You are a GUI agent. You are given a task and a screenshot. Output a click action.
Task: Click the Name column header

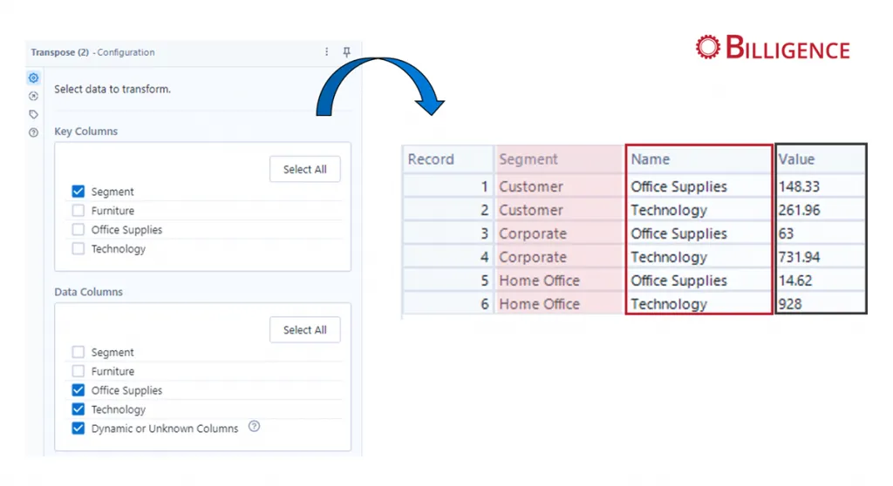coord(699,159)
